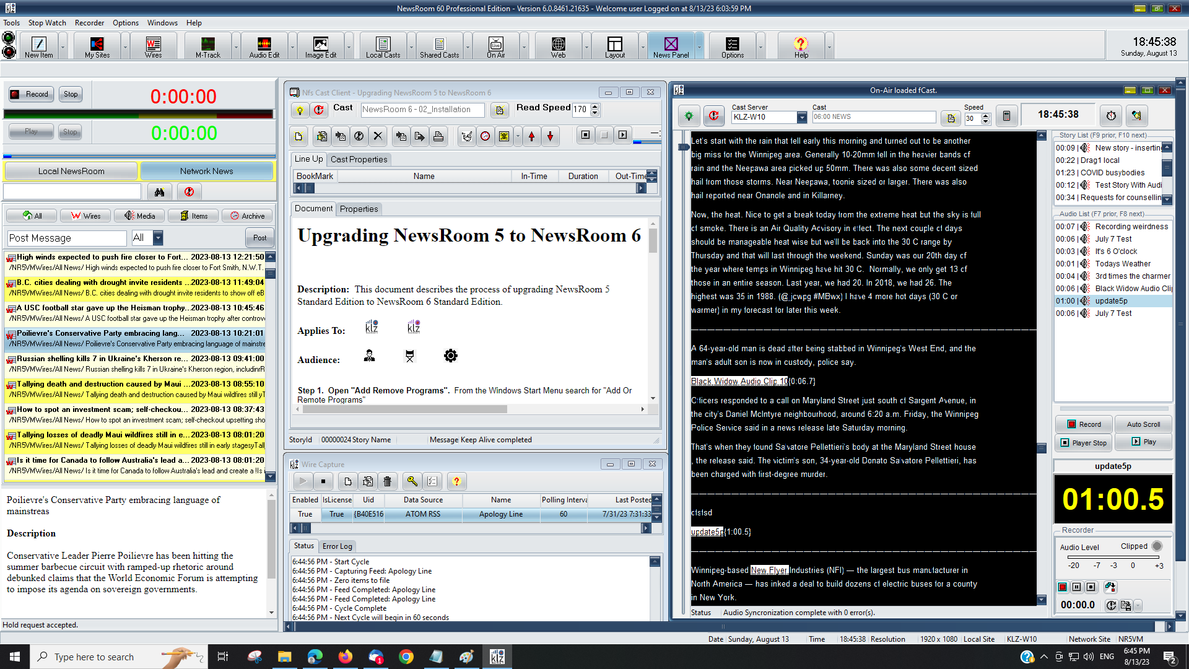Viewport: 1189px width, 669px height.
Task: Open the Audio Edit tool
Action: tap(264, 46)
